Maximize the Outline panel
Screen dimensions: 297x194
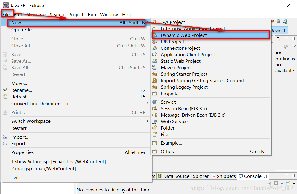click(x=293, y=39)
